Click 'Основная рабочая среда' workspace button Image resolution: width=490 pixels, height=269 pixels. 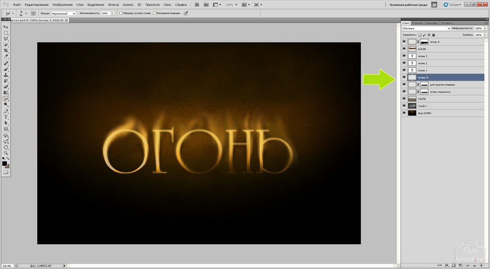409,5
